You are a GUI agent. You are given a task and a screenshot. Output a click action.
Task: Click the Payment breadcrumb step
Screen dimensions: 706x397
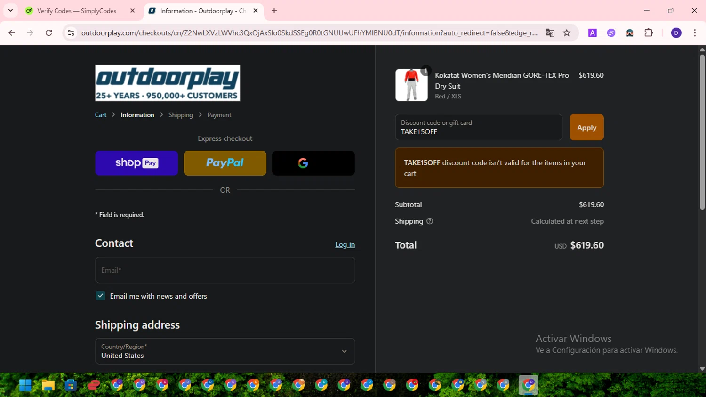(x=219, y=115)
